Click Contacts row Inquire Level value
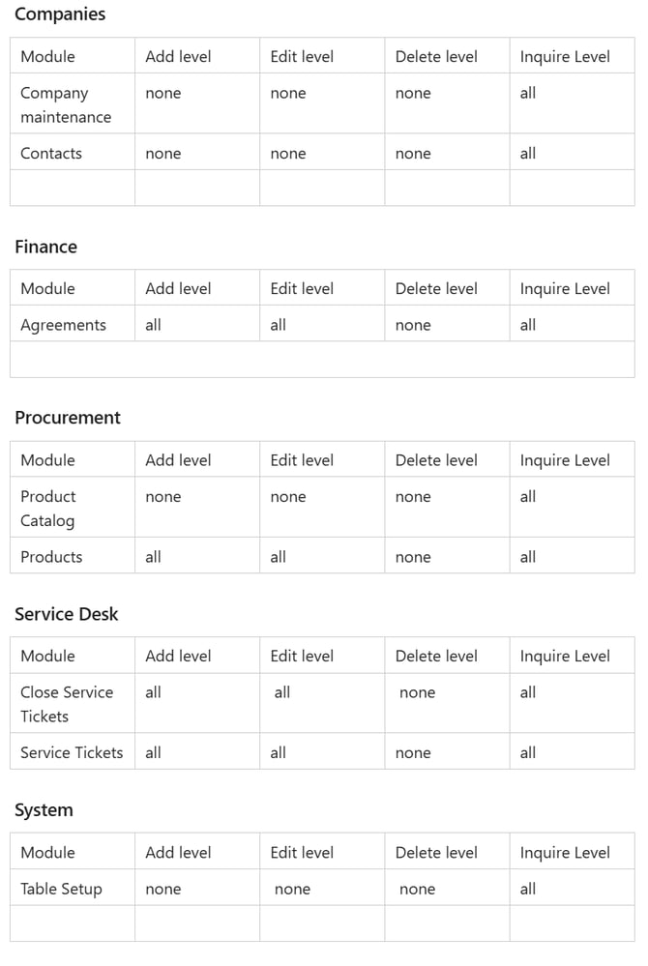The image size is (648, 966). (528, 153)
